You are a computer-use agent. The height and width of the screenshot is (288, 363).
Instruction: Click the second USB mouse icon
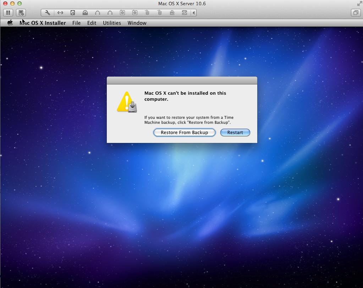pos(160,13)
